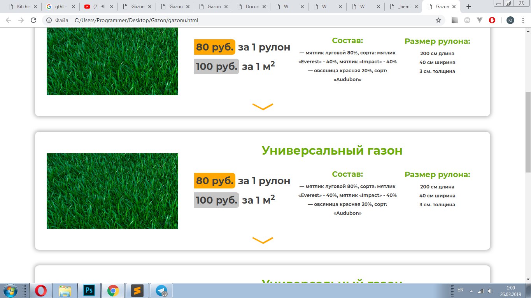Click "40 см ширина" in the top card
The image size is (531, 298).
coord(437,62)
